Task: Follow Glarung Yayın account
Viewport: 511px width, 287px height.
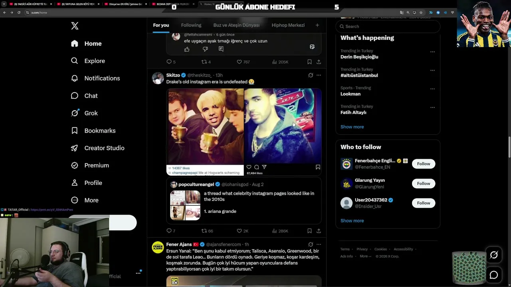Action: [x=424, y=183]
